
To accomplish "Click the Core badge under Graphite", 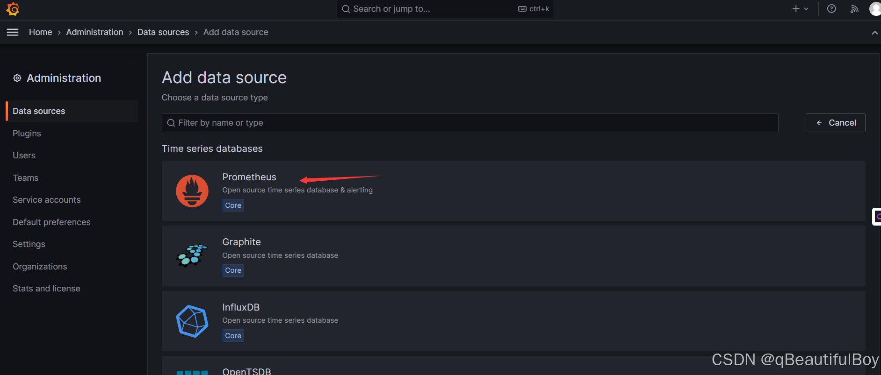I will tap(233, 270).
